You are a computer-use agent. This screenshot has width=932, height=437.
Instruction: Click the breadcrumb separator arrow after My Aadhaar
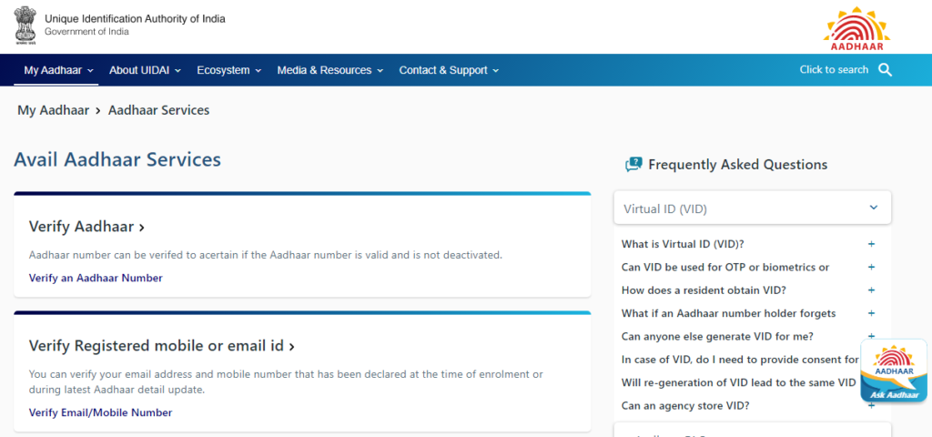point(98,110)
